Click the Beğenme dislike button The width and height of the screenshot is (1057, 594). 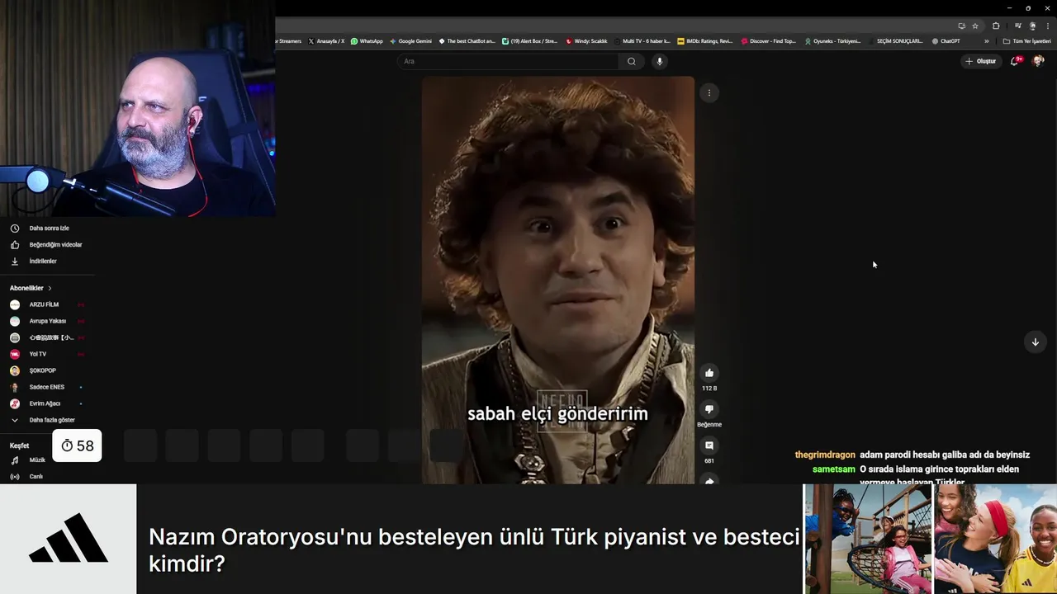(x=709, y=409)
